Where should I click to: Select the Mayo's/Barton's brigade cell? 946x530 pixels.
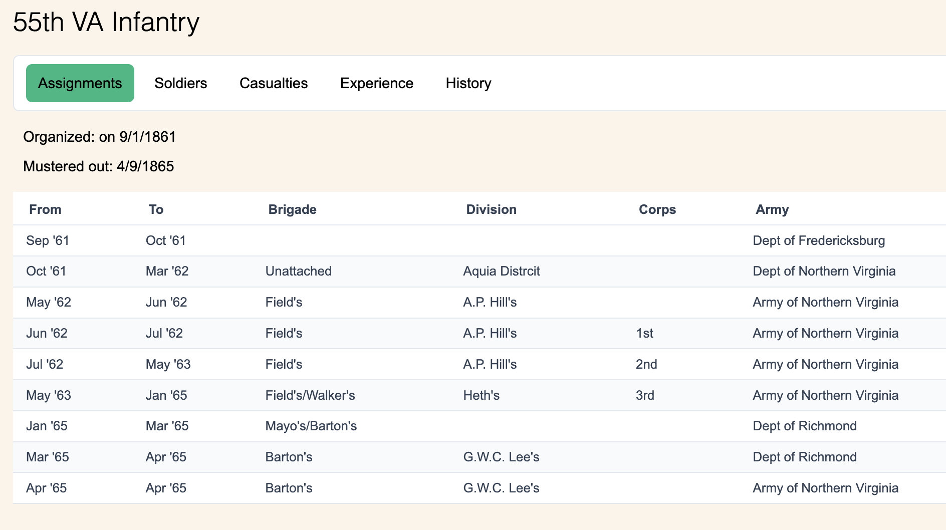(311, 426)
